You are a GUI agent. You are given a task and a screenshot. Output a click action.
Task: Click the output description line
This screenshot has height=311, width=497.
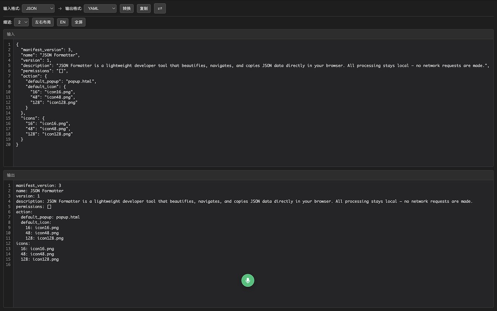click(244, 201)
